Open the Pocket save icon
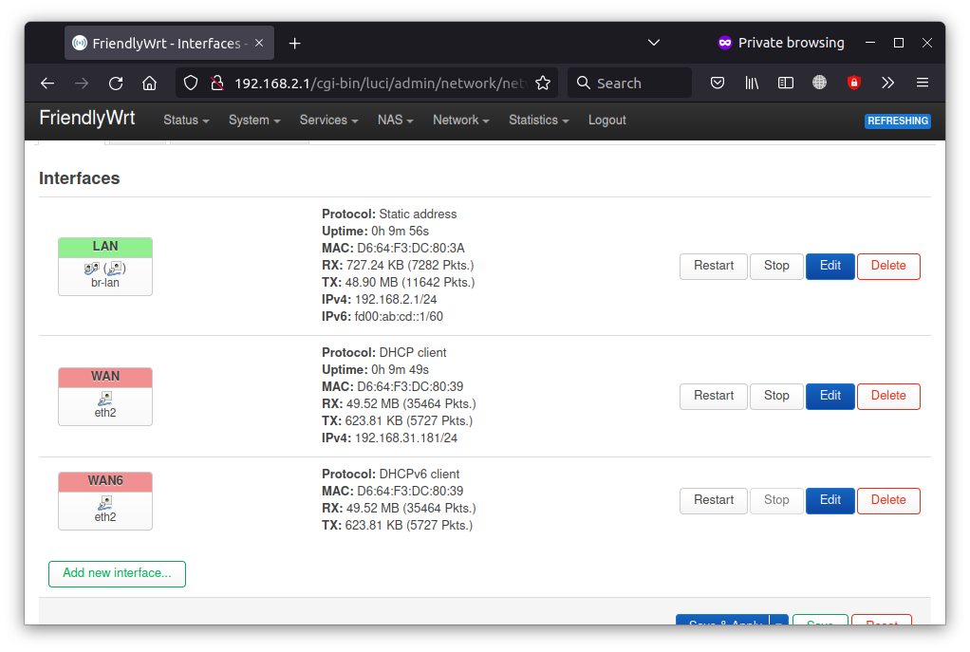Viewport: 970px width, 652px height. click(x=718, y=83)
